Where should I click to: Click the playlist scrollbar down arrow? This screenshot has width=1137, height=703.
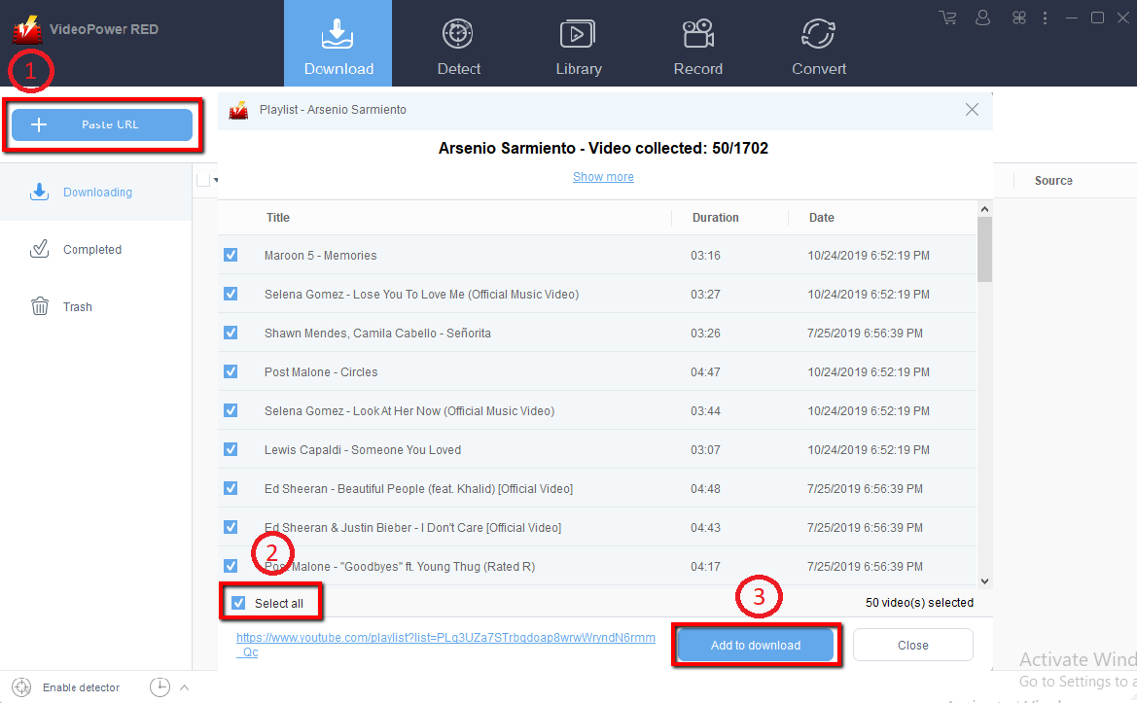tap(984, 581)
